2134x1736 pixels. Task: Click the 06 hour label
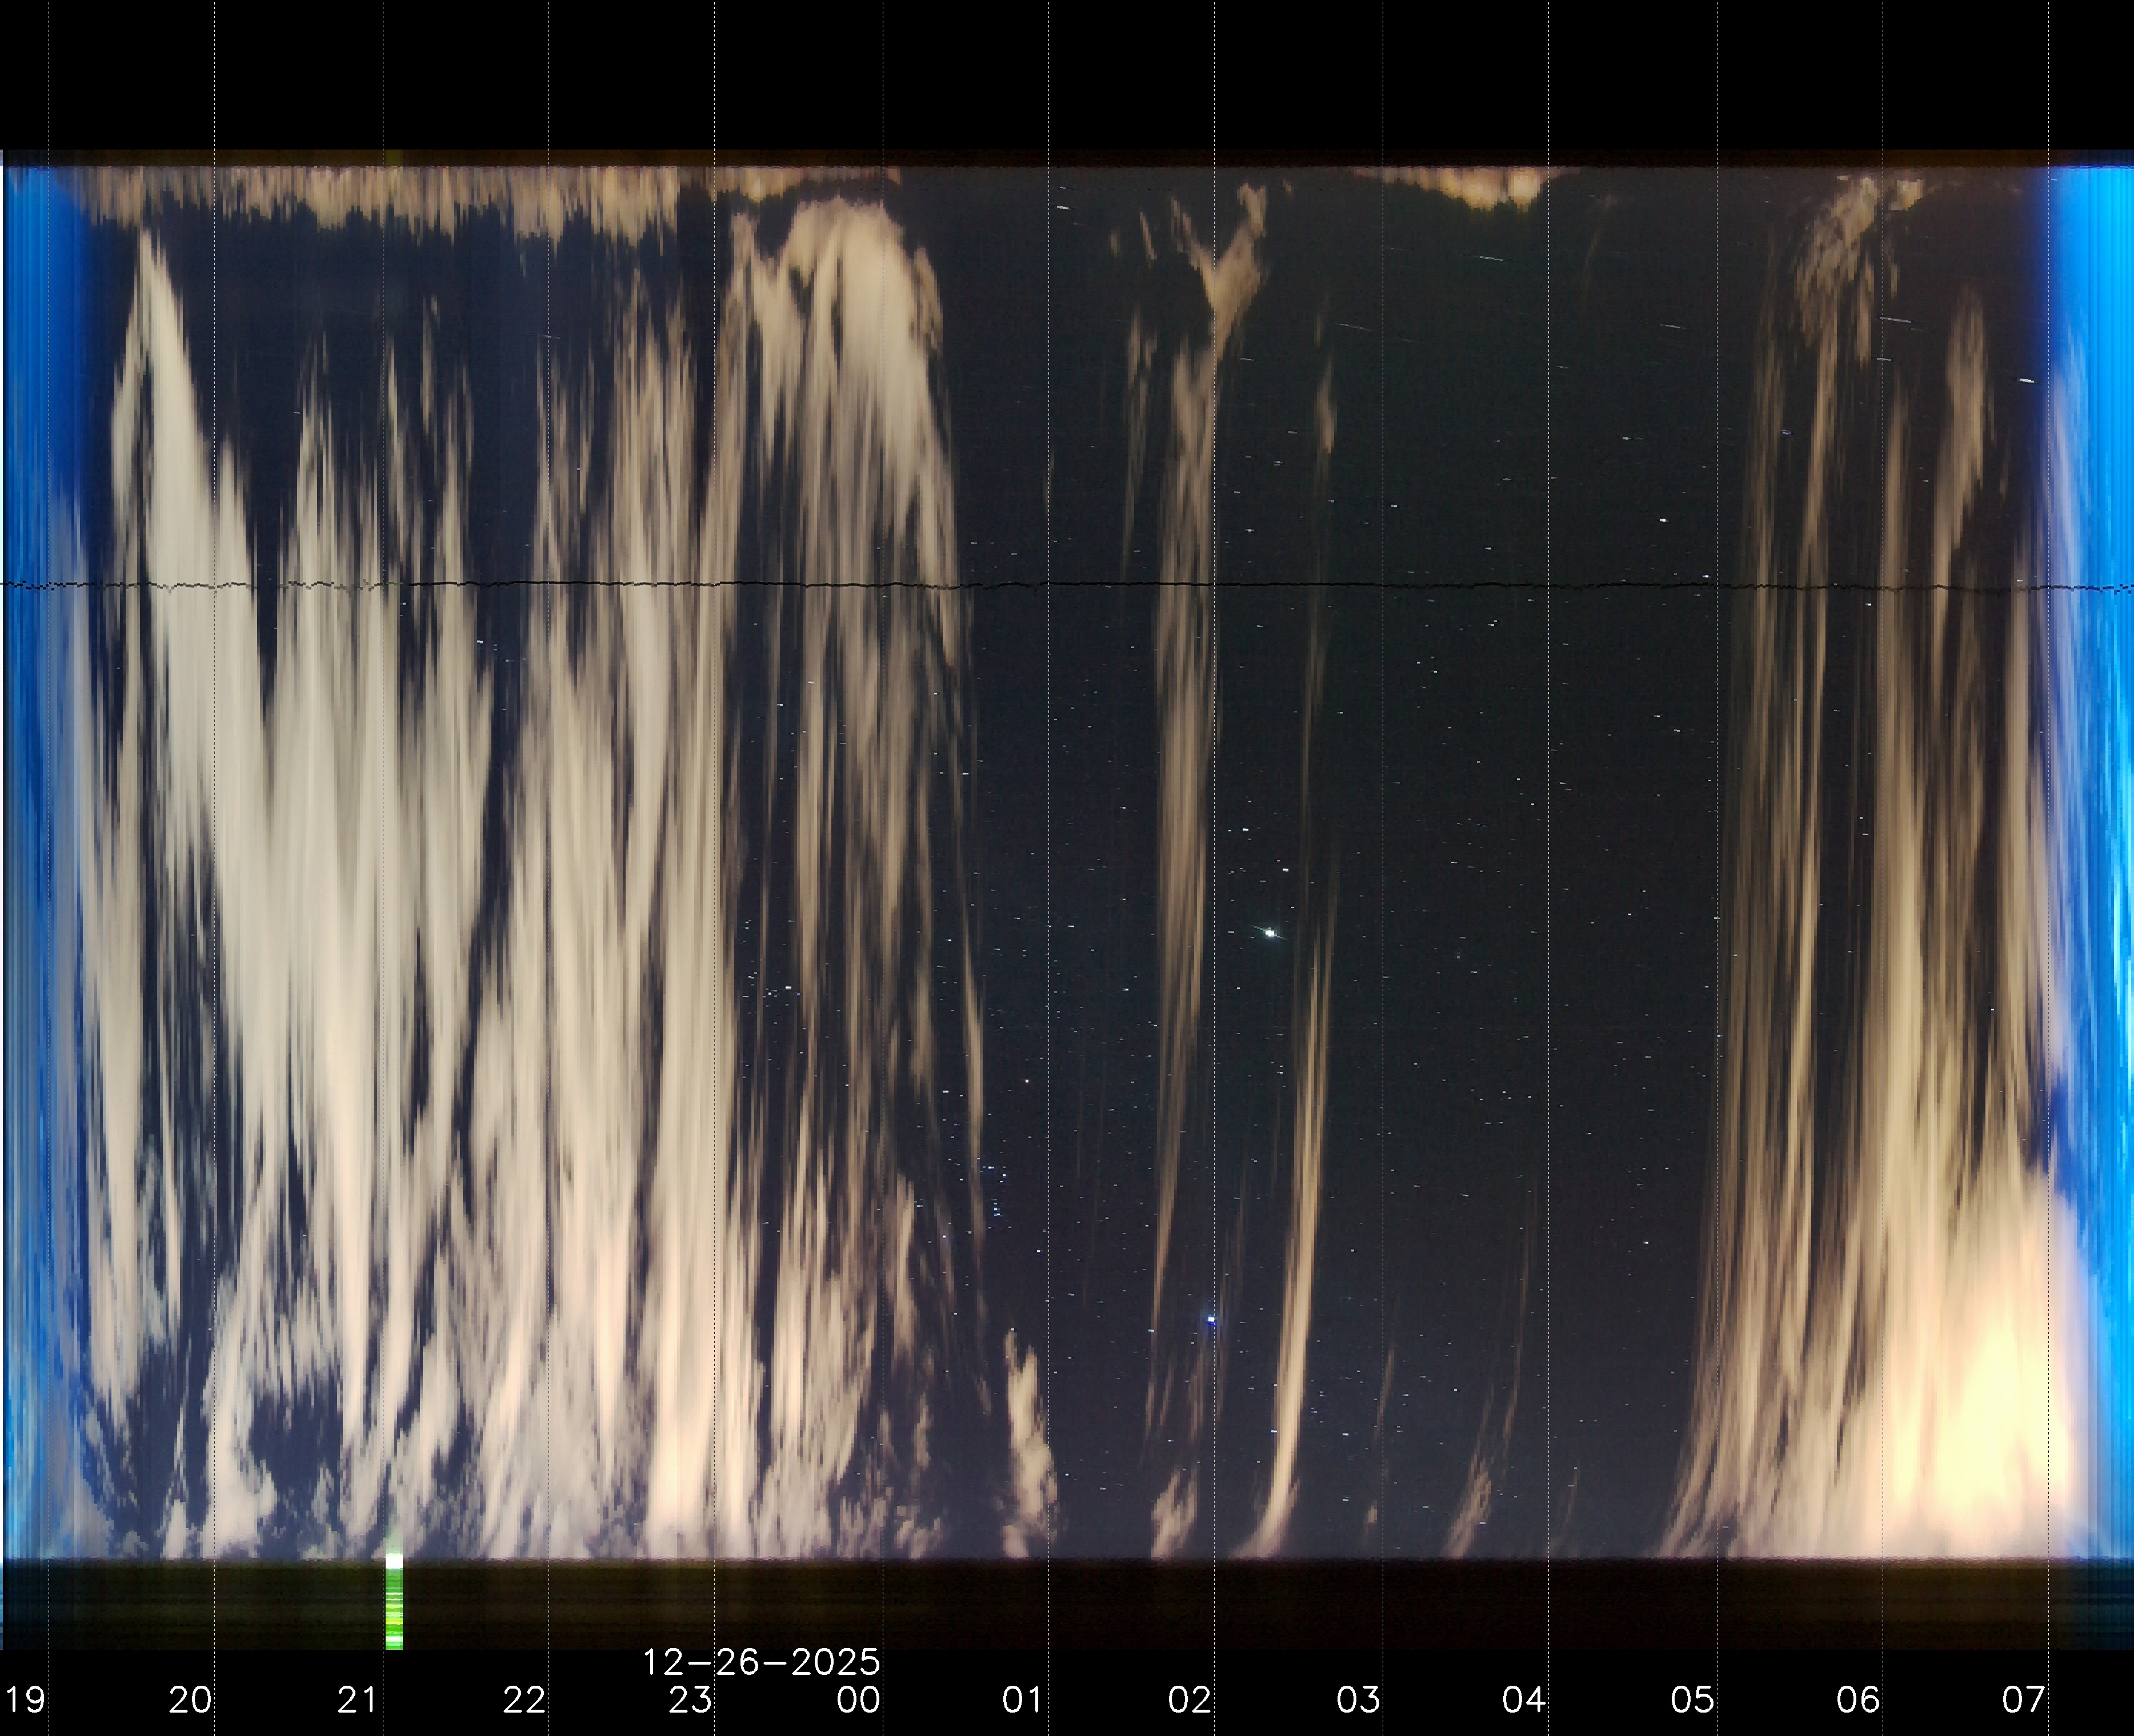(1858, 1700)
